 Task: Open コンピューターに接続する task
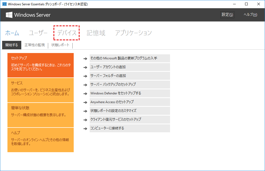point(130,128)
